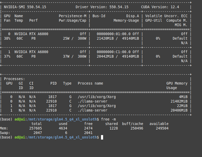Click the Mem total value 257605
Screen dimensions: 202x157
coord(36,128)
